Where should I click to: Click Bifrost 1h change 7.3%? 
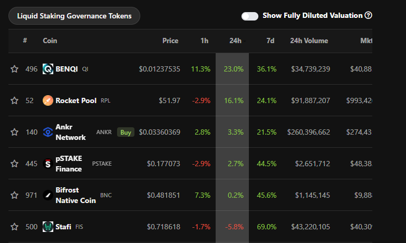pos(202,195)
